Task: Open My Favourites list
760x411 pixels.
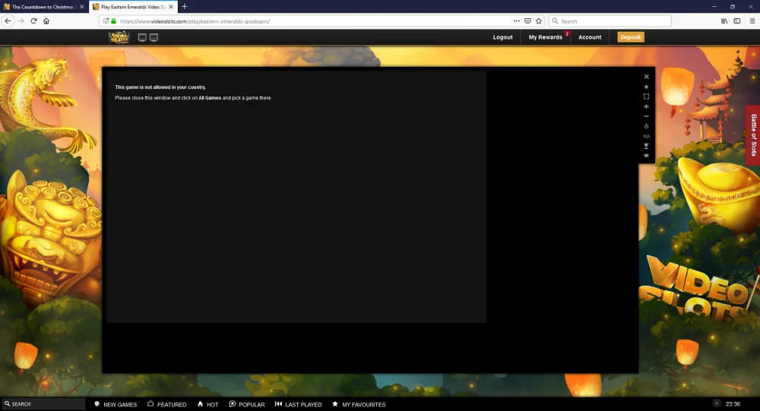Action: 359,404
